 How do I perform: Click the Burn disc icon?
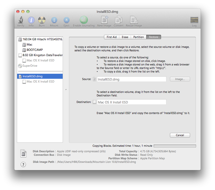point(42,20)
